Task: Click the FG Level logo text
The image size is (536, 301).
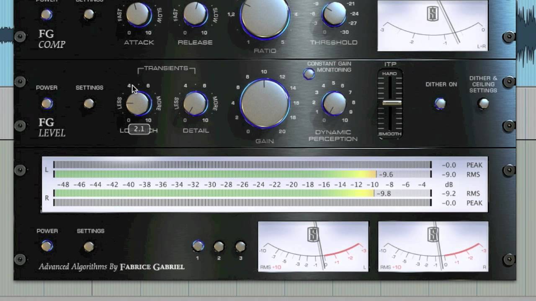Action: click(52, 128)
